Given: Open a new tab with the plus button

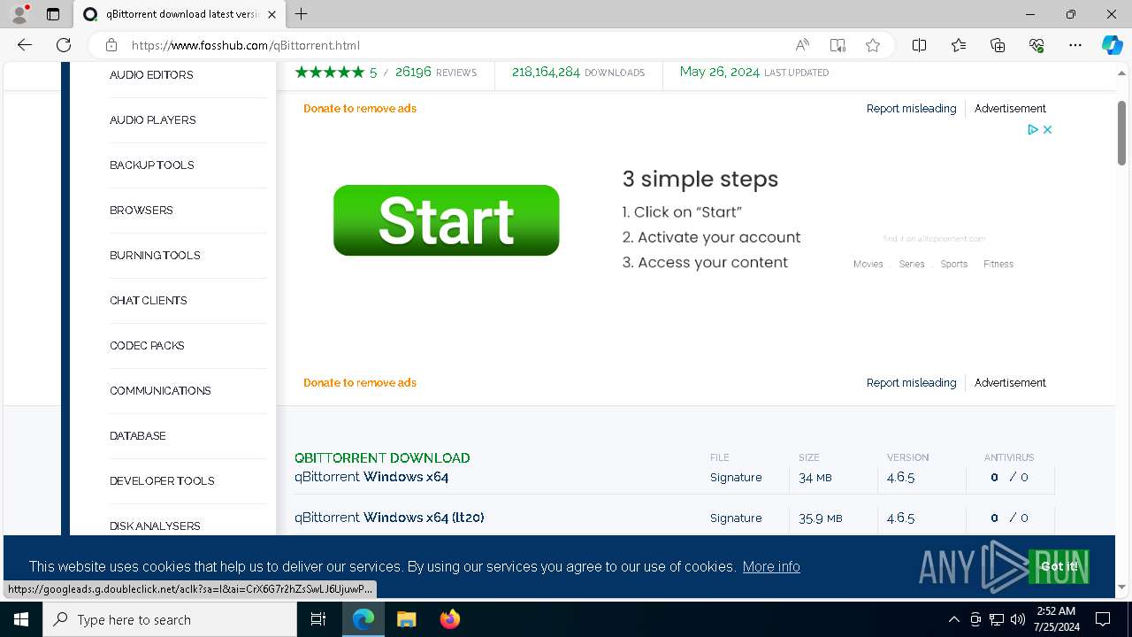Looking at the screenshot, I should tap(302, 14).
